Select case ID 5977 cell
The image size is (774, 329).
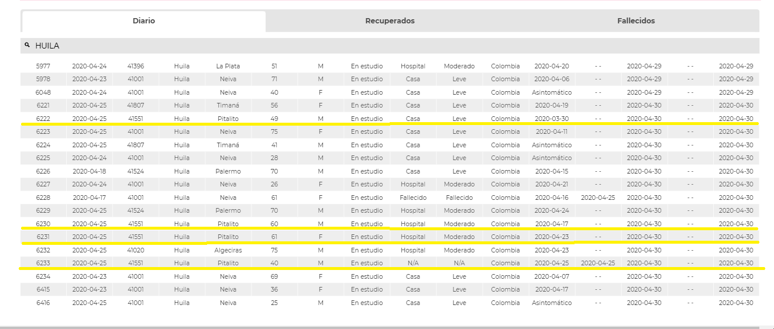click(x=43, y=66)
